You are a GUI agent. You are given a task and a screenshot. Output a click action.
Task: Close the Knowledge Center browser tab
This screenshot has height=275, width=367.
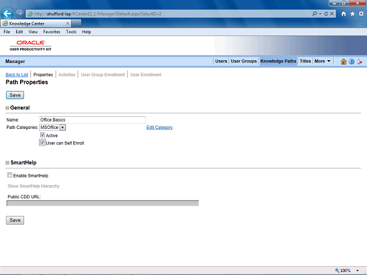pos(68,23)
